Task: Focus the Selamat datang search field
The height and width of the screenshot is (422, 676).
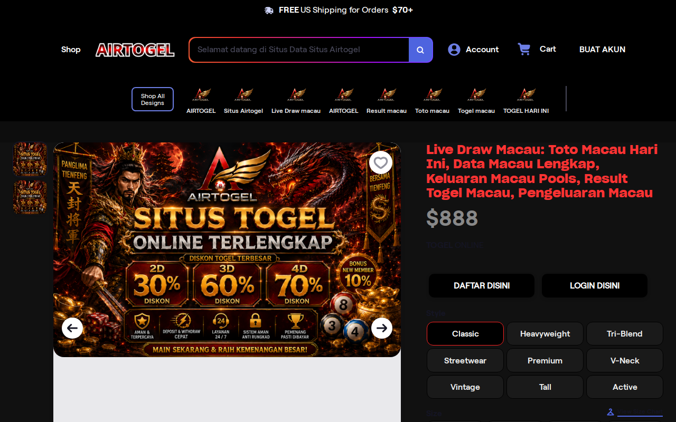Action: pos(299,50)
